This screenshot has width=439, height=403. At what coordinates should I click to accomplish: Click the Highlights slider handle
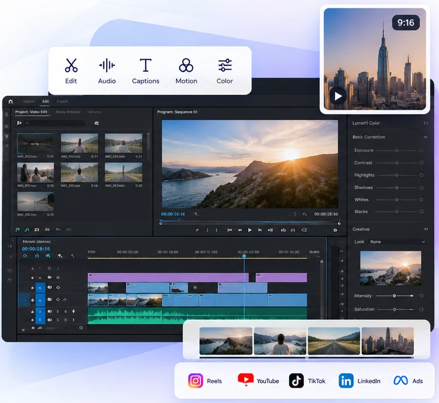point(396,175)
